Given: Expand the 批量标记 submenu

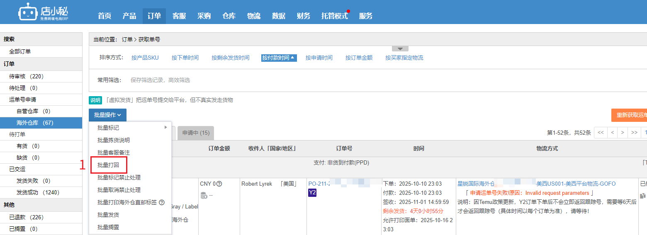Looking at the screenshot, I should pyautogui.click(x=130, y=128).
